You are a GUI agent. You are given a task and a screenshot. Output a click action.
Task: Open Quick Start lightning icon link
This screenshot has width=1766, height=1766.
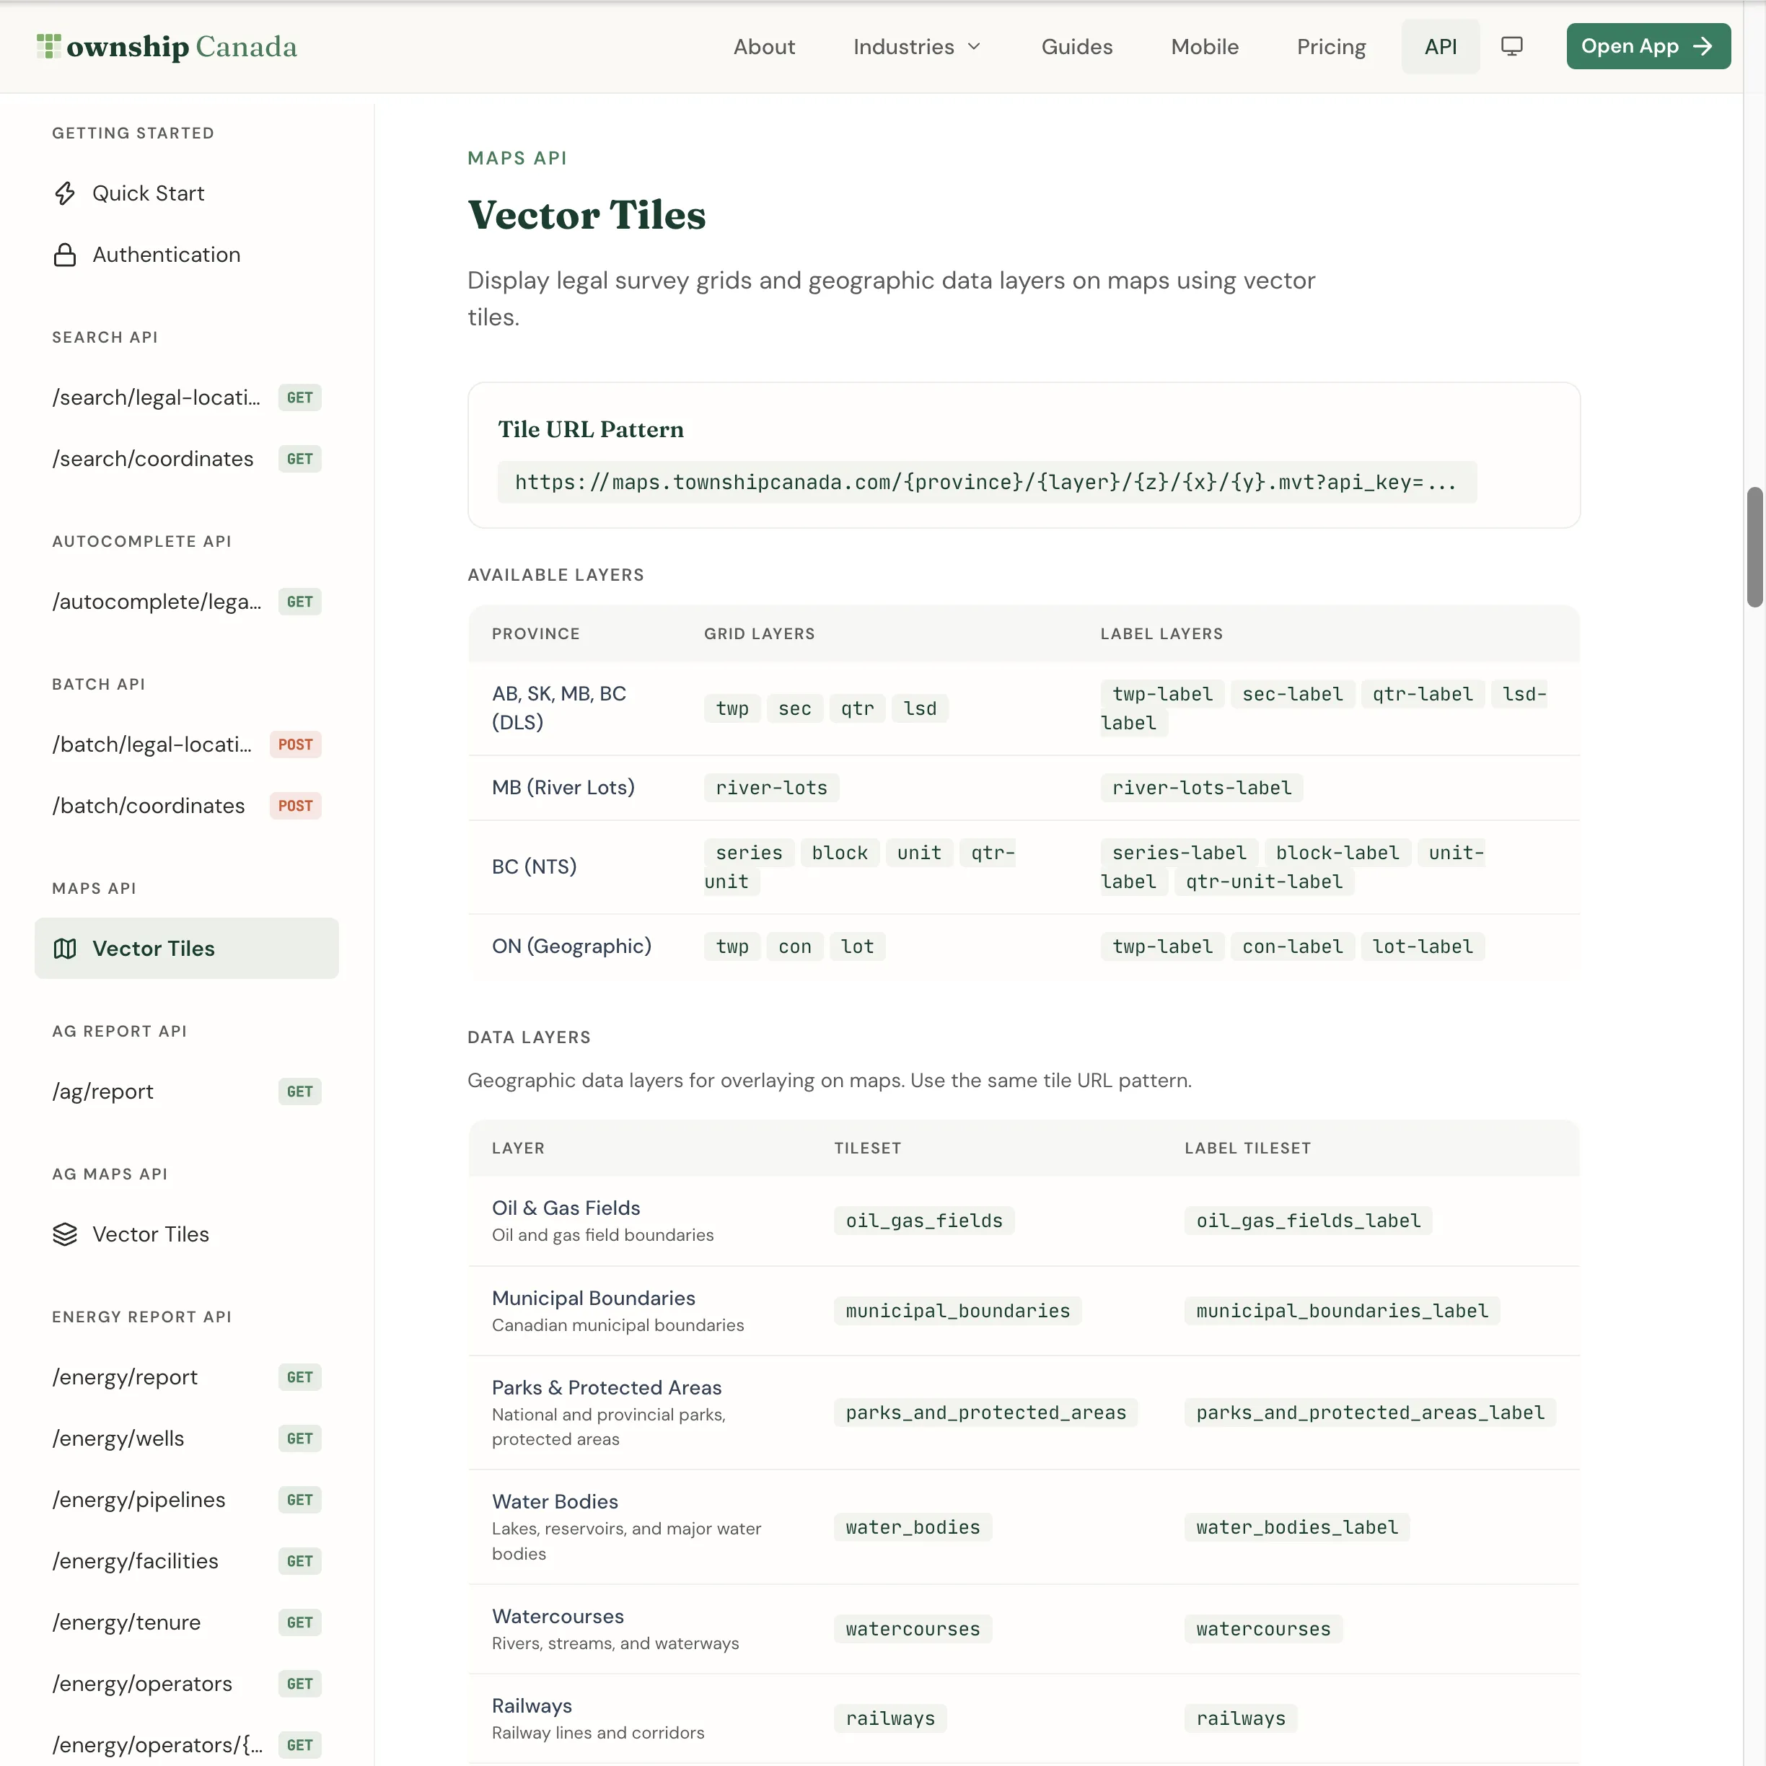click(65, 193)
